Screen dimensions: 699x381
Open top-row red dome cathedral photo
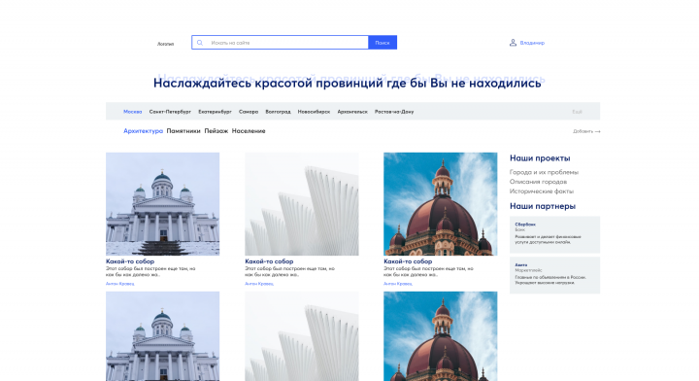click(x=441, y=204)
